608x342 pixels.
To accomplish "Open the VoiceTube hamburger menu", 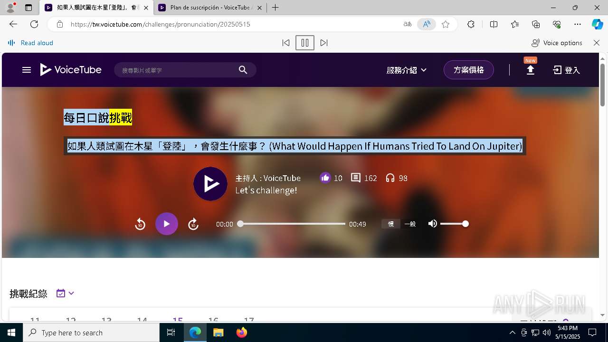I will pos(27,70).
